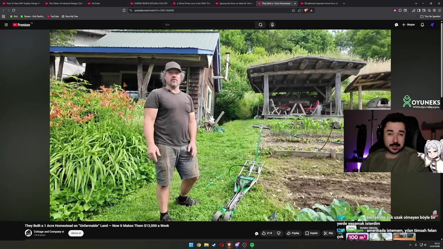The height and width of the screenshot is (249, 443).
Task: Focus the YouTube 'Ara' search field
Action: point(209,25)
